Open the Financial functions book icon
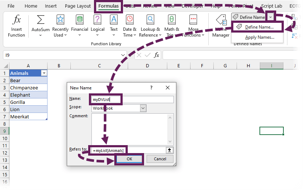Viewport: 303px width, 190px height. (79, 20)
